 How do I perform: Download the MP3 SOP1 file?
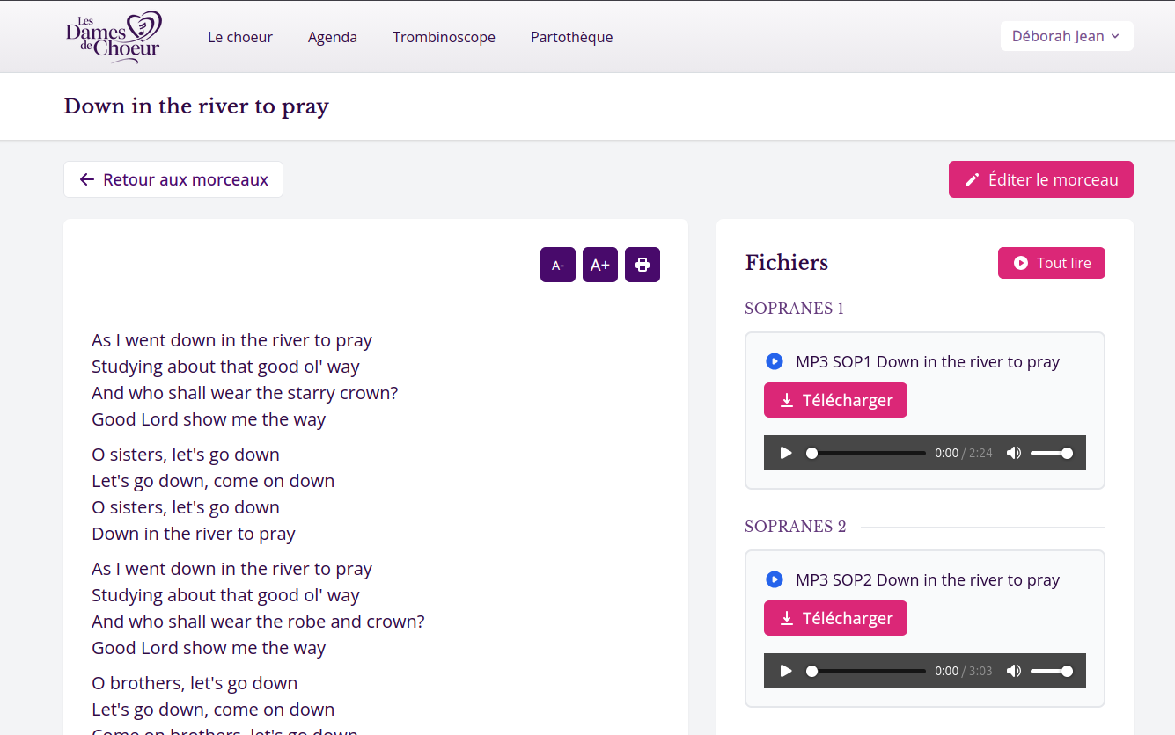pyautogui.click(x=835, y=400)
